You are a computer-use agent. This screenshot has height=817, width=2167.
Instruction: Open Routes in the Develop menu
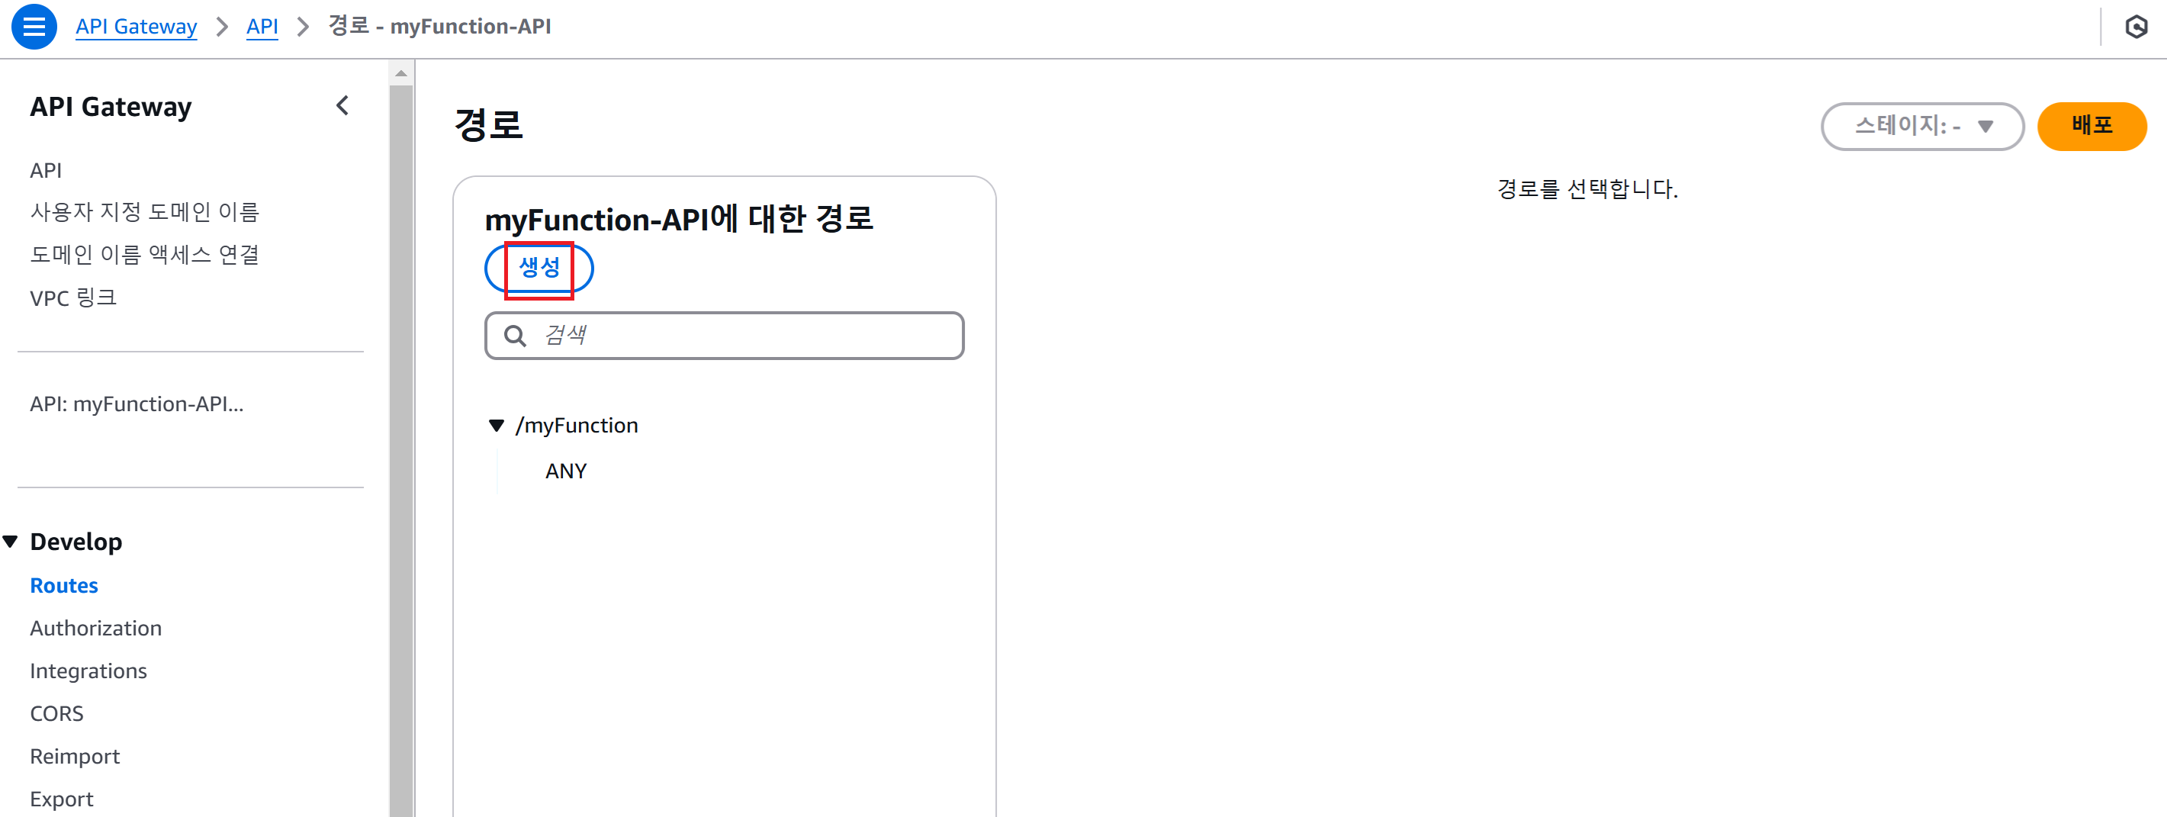pos(64,586)
